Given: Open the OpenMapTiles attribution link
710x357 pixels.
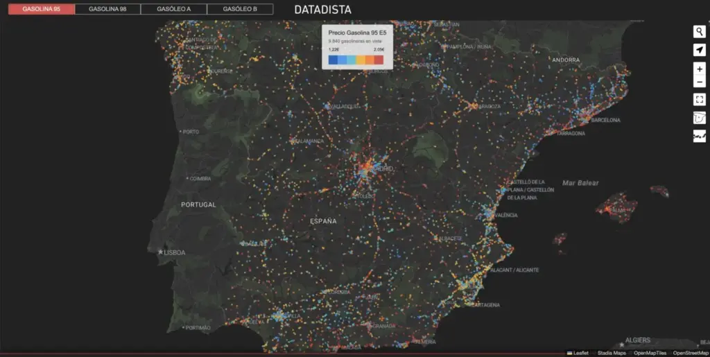Looking at the screenshot, I should (650, 353).
